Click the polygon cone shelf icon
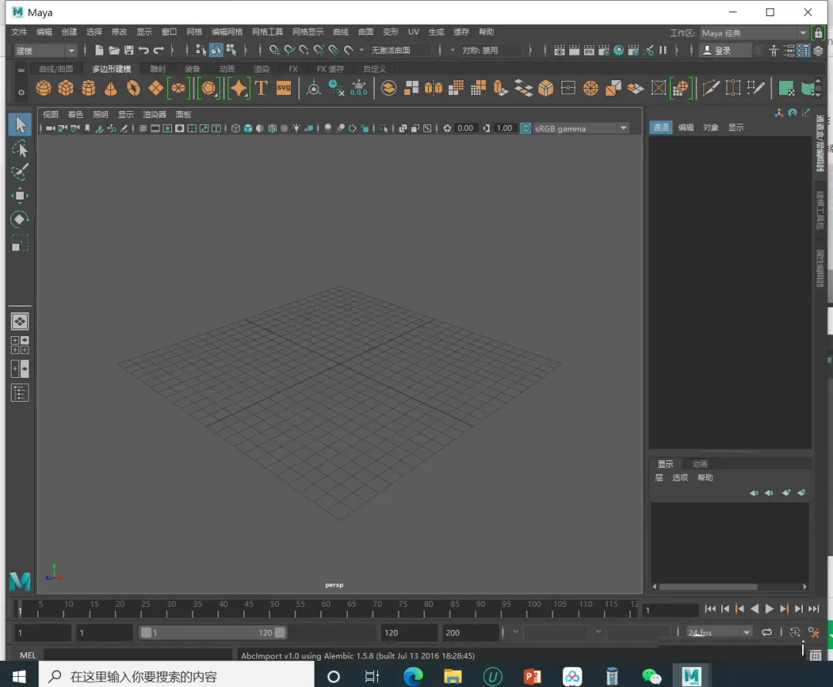This screenshot has height=687, width=833. coord(111,89)
